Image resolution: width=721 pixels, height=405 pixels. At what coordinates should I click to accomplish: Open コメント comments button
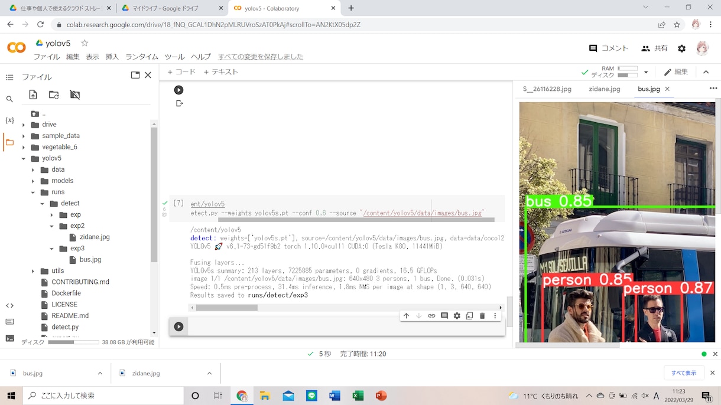click(x=609, y=48)
